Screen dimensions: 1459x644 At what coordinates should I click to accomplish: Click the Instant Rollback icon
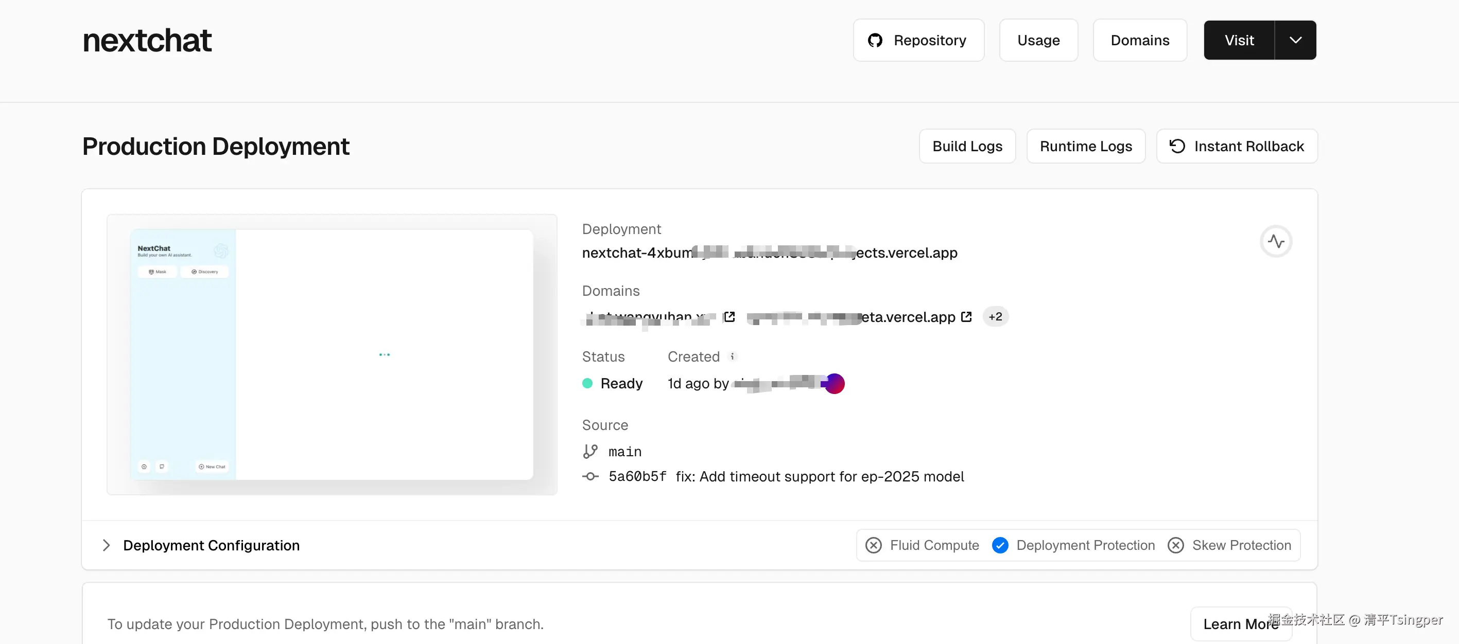(1177, 146)
